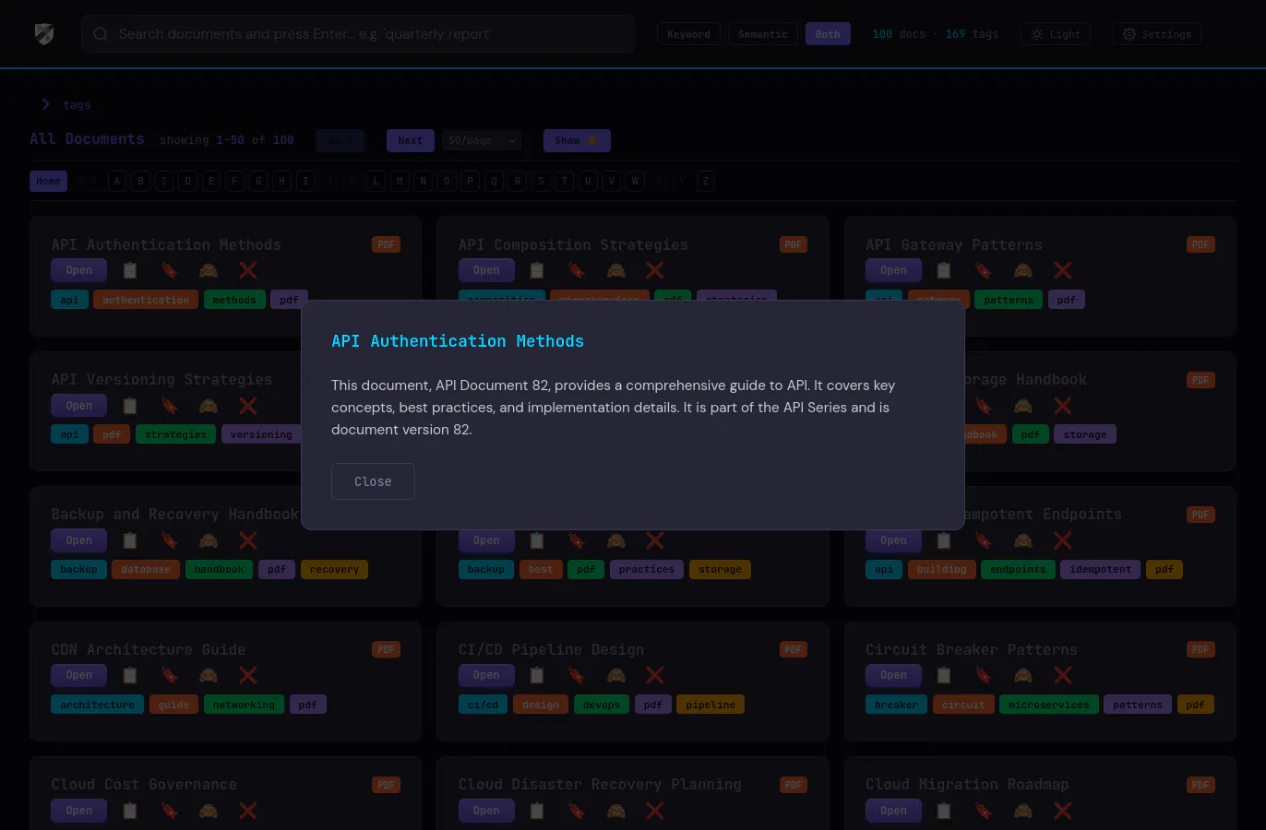Image resolution: width=1266 pixels, height=830 pixels.
Task: Hide Circuit Breaker Patterns with monkey icon
Action: [1023, 675]
